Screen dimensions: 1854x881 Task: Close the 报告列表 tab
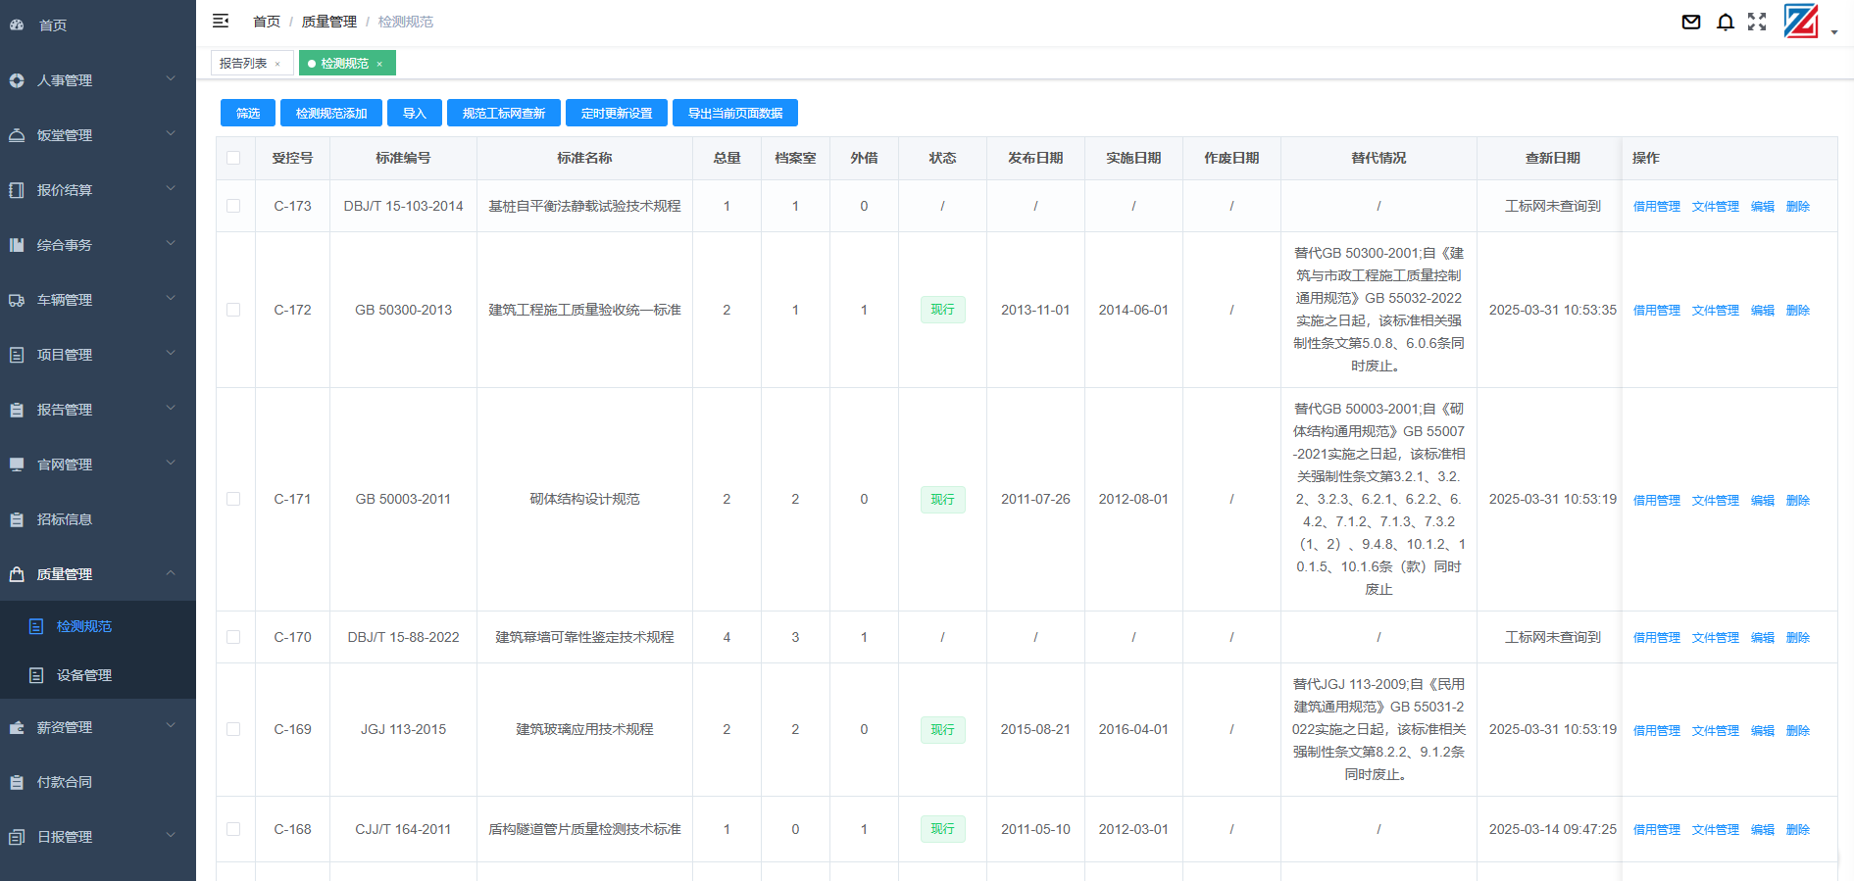[x=278, y=64]
